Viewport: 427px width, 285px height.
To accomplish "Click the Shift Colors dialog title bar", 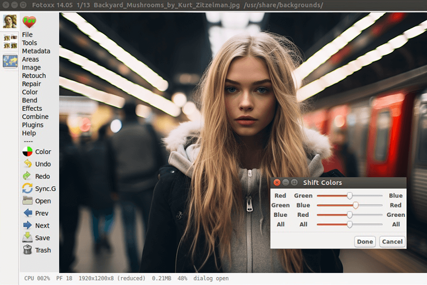I will (338, 183).
